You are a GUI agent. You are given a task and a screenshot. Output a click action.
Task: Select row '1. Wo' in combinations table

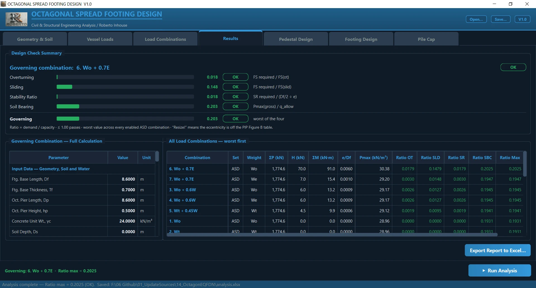click(x=345, y=221)
